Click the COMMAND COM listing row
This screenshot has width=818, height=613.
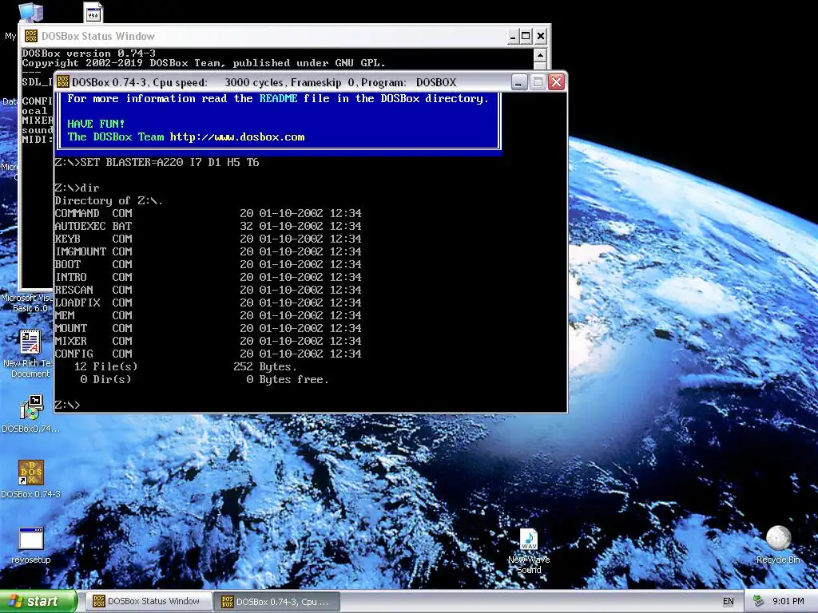coord(208,213)
